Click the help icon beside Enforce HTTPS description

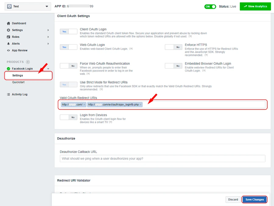(206, 55)
